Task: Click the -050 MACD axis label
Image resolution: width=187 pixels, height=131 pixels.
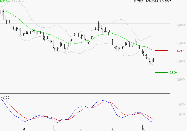Action: 181,114
